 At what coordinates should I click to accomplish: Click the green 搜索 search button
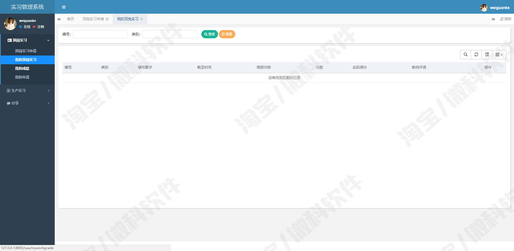click(210, 34)
